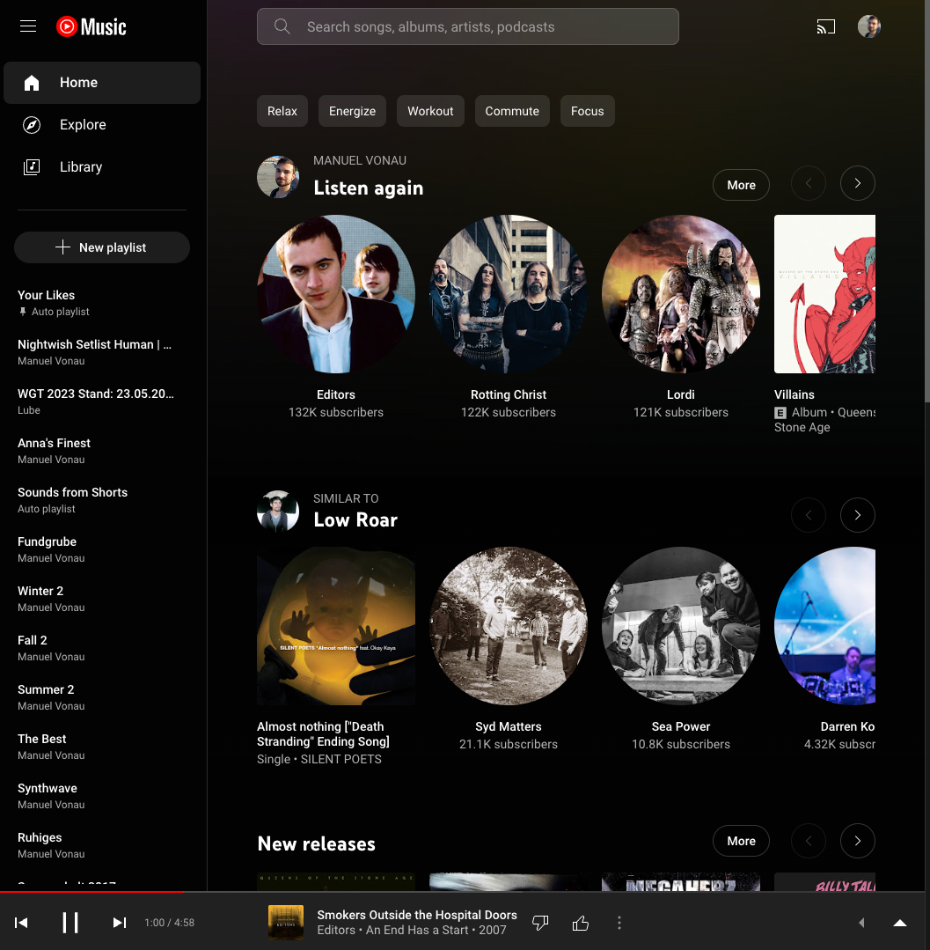
Task: Expand the player into full view
Action: [x=898, y=923]
